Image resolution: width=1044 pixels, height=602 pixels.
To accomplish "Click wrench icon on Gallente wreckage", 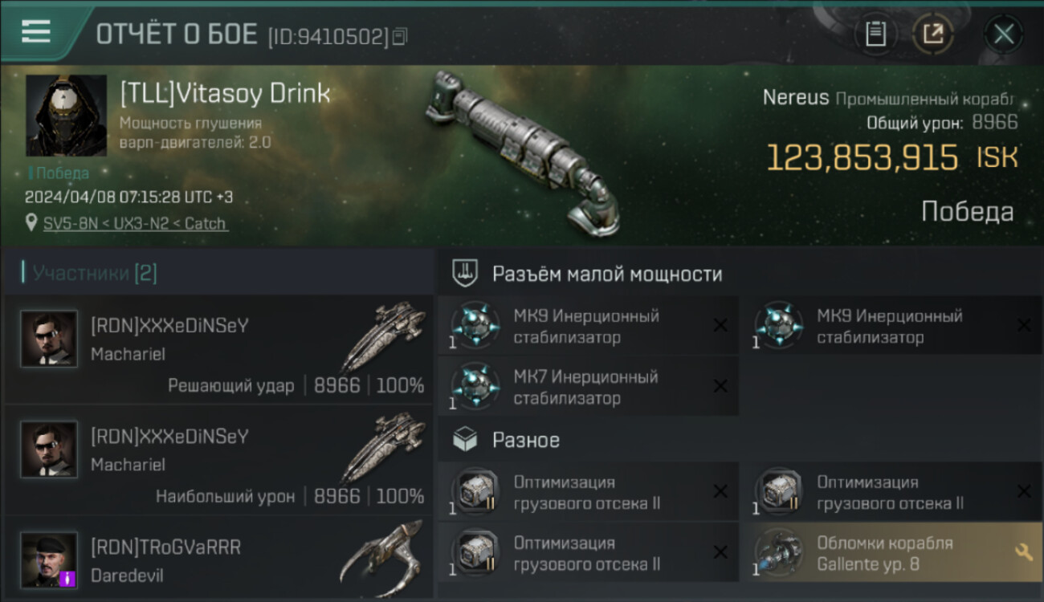I will (1023, 552).
